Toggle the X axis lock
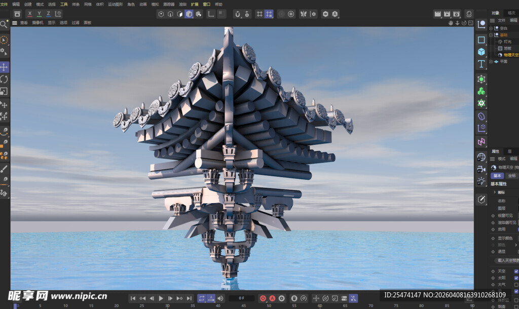Image resolution: width=519 pixels, height=309 pixels. coord(30,14)
